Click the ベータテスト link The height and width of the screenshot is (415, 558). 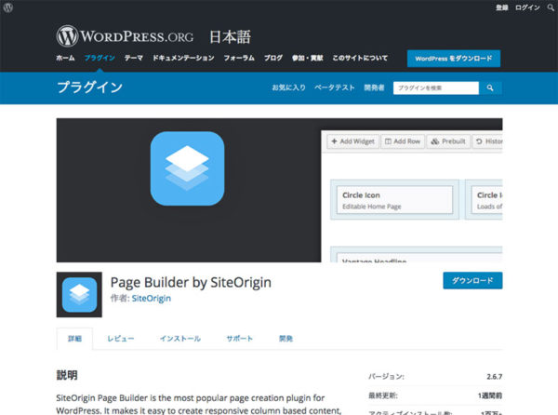tap(335, 87)
